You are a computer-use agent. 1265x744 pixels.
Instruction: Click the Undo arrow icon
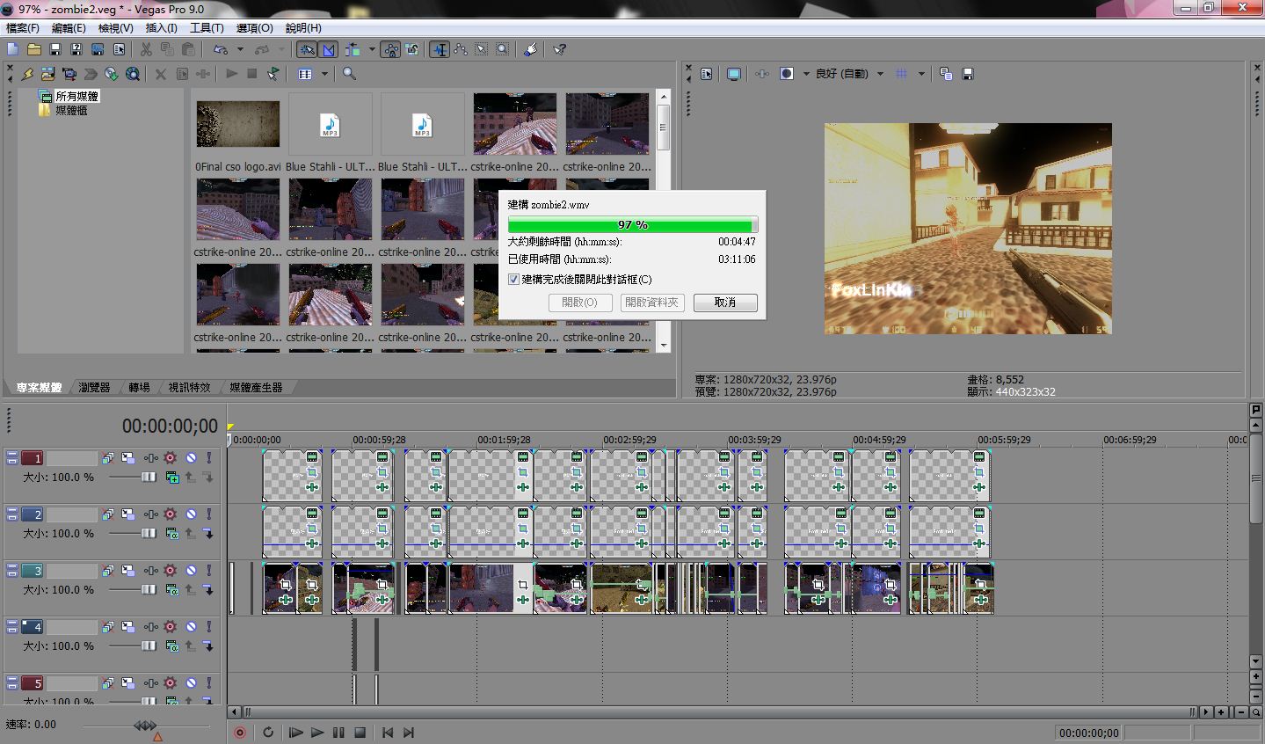pyautogui.click(x=221, y=49)
